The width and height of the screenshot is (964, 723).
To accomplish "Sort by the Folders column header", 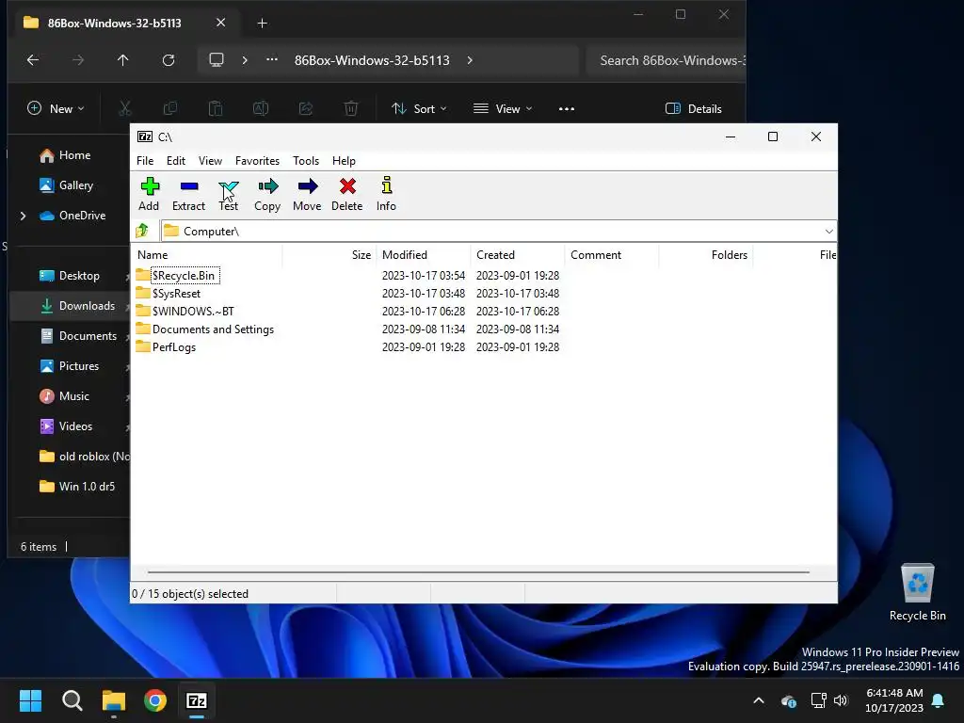I will 706,254.
